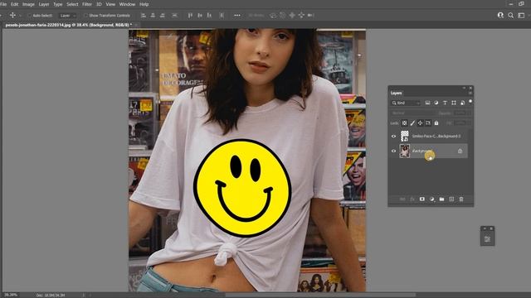This screenshot has height=298, width=531.
Task: Click the search icon at top right
Action: pyautogui.click(x=511, y=15)
